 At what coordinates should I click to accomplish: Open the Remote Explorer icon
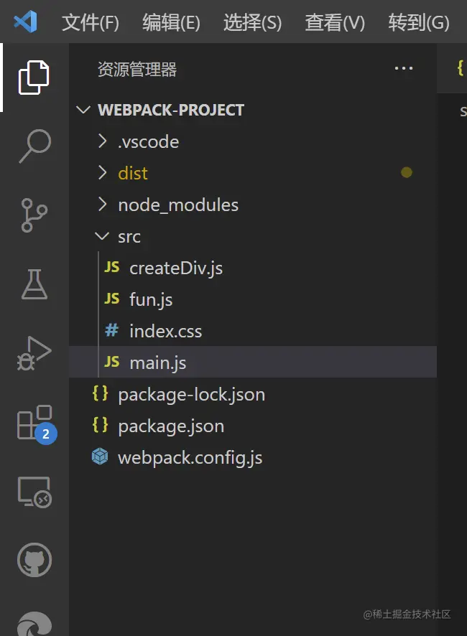(x=34, y=492)
